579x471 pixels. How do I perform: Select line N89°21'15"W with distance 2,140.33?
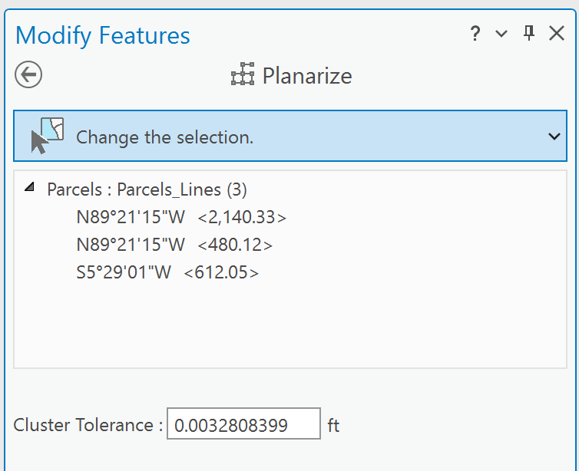coord(181,218)
